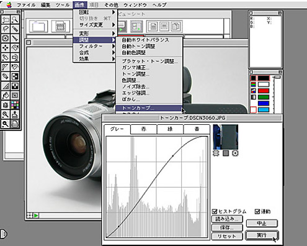This screenshot has width=307, height=246.
Task: Select the triangle ruler tool in toolbox
Action: click(x=6, y=67)
